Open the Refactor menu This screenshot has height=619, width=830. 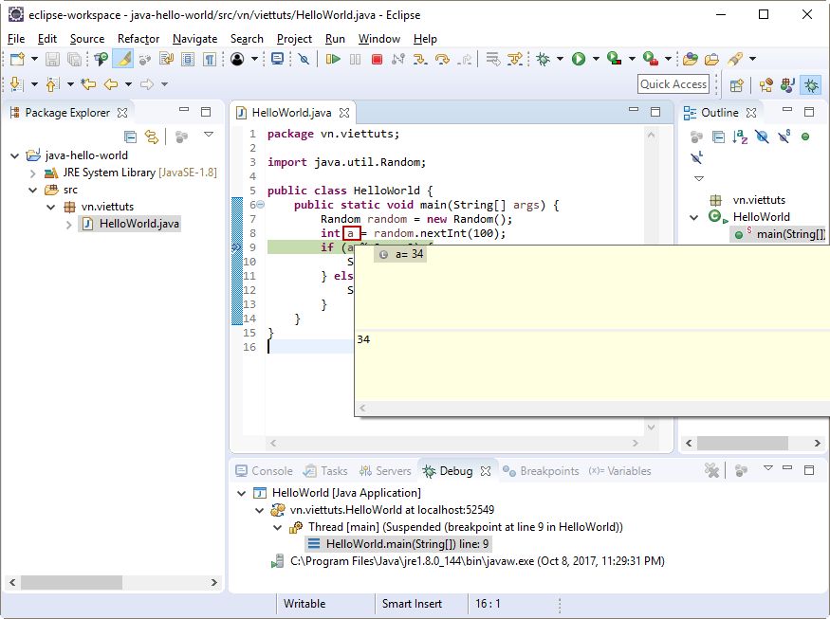[138, 39]
